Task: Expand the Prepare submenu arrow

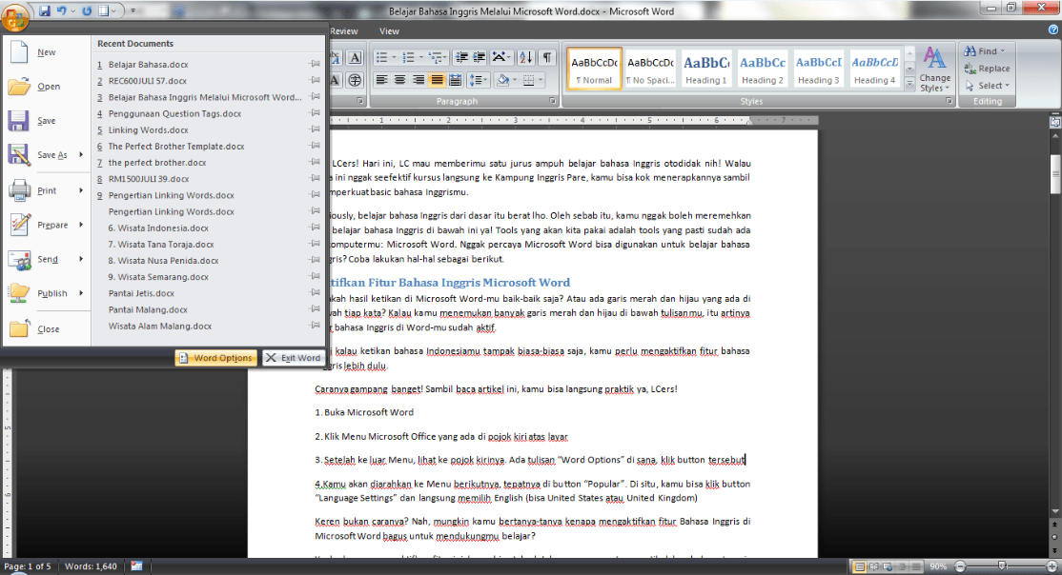Action: coord(81,225)
